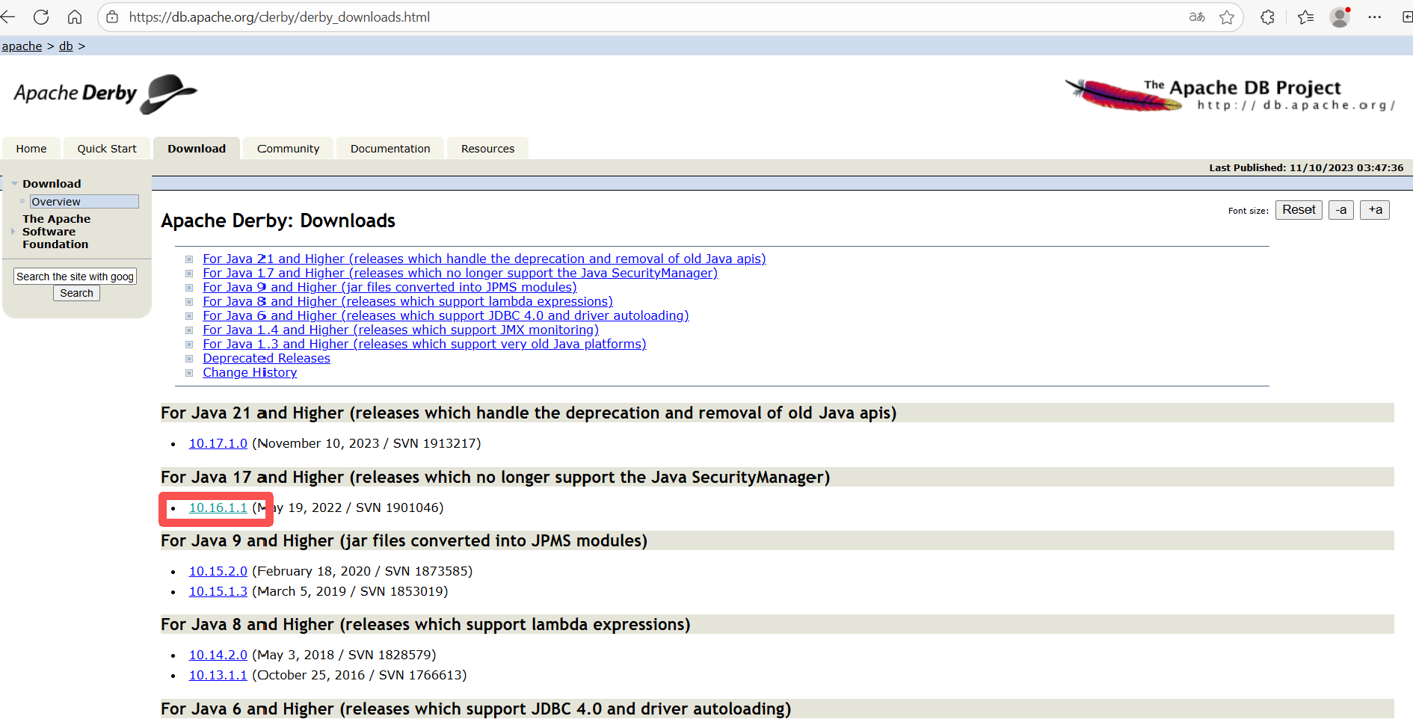Screen dimensions: 1413x728
Task: Open the Download tab
Action: [197, 149]
